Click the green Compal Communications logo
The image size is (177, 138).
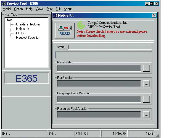click(x=81, y=25)
